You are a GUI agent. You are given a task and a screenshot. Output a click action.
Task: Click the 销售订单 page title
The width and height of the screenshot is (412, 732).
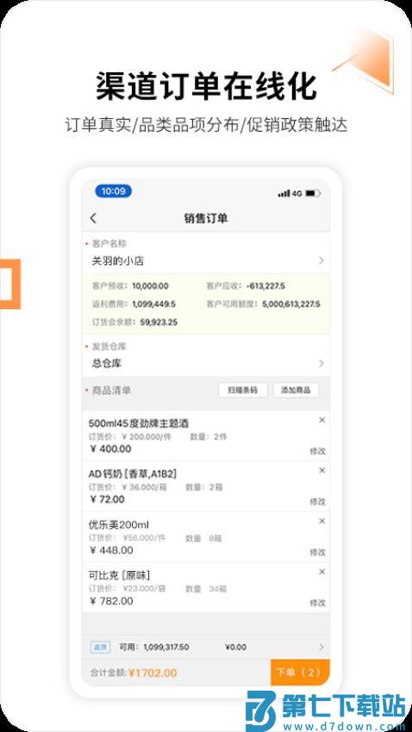point(206,218)
